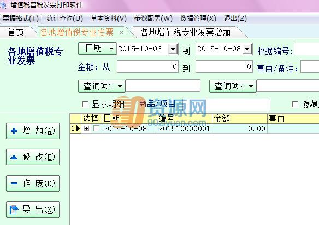Screen dimensions: 319x225
Task: Click the export icon on 导出(X)
Action: (x=14, y=210)
